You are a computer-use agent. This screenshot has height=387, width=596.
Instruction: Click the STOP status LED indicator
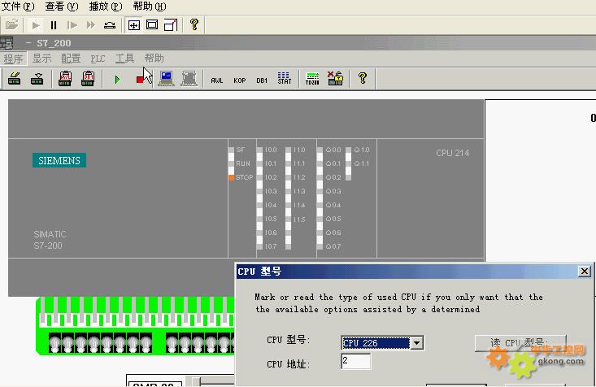[231, 177]
